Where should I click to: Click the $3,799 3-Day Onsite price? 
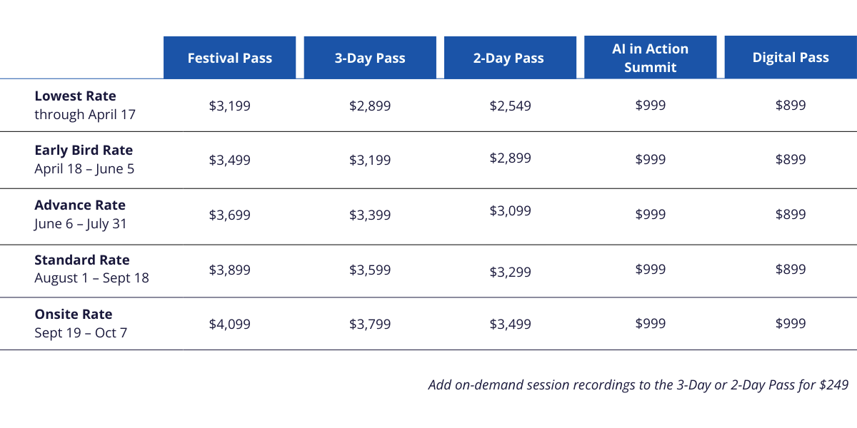(x=370, y=324)
